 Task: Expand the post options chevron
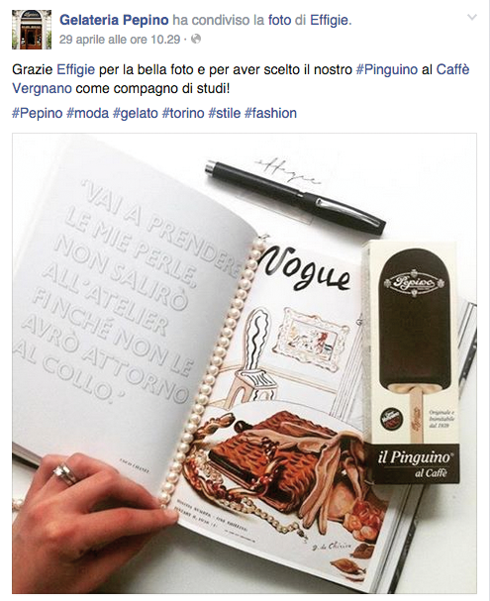pos(472,17)
